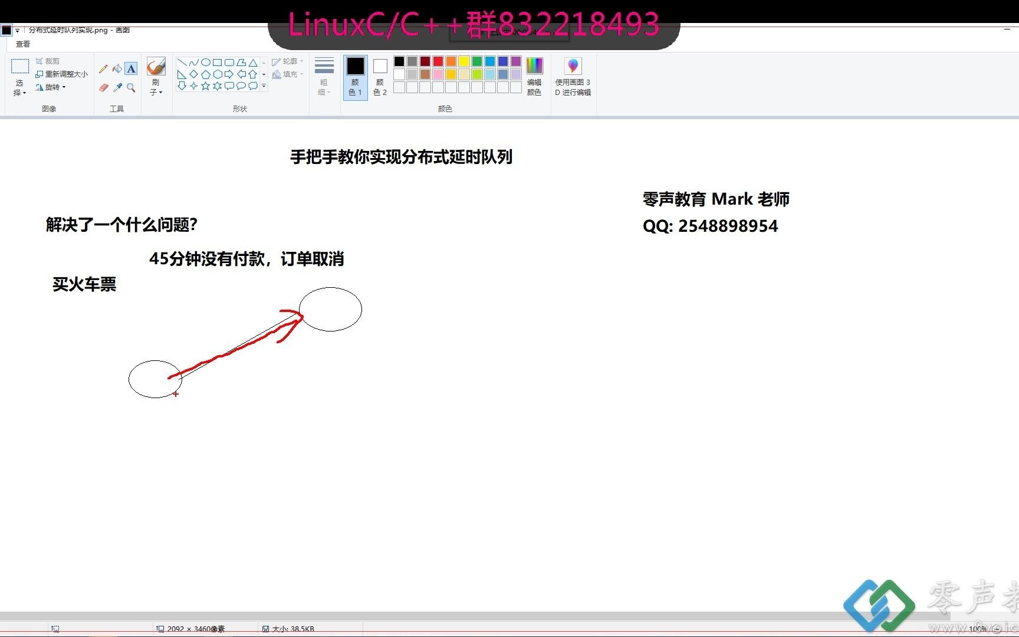Choose the Cloud callout shape

click(x=253, y=86)
